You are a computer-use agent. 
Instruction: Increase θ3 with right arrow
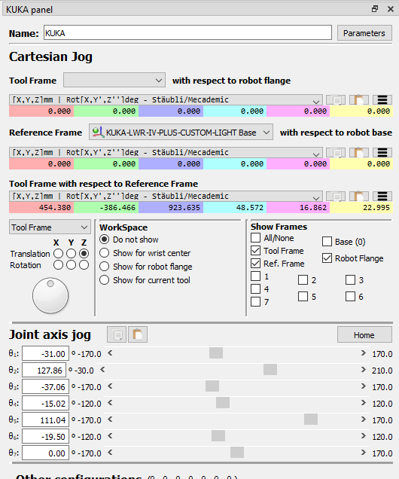click(x=364, y=386)
